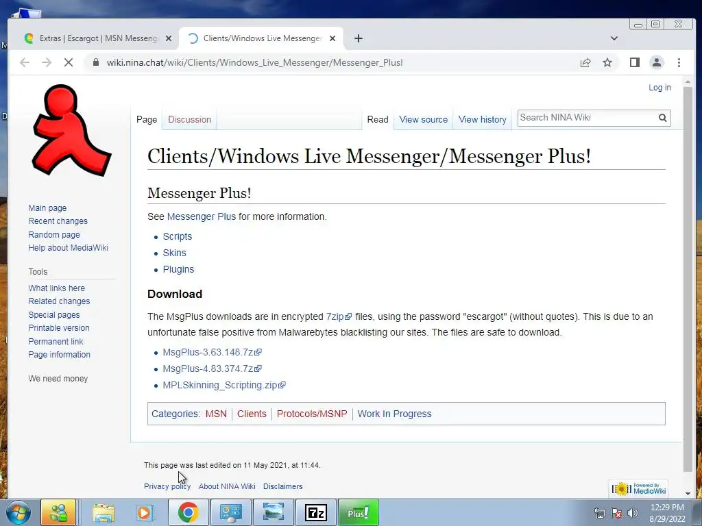Open the Chrome profile avatar
Screen dimensions: 702x526
pyautogui.click(x=656, y=62)
